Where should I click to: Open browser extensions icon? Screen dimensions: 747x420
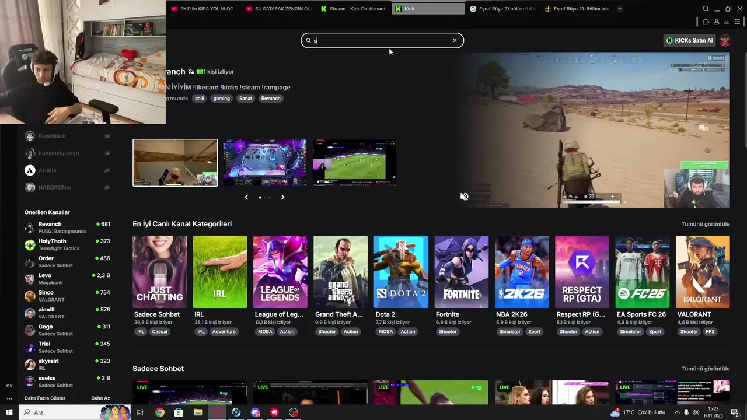pos(706,22)
